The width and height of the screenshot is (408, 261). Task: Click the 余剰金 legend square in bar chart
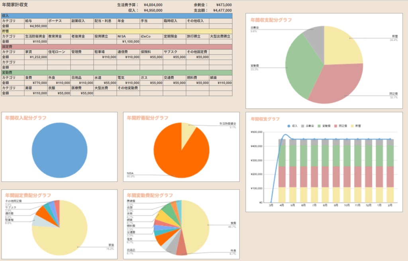pos(303,126)
